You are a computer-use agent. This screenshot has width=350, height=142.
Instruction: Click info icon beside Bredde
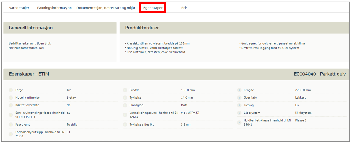(x=125, y=90)
